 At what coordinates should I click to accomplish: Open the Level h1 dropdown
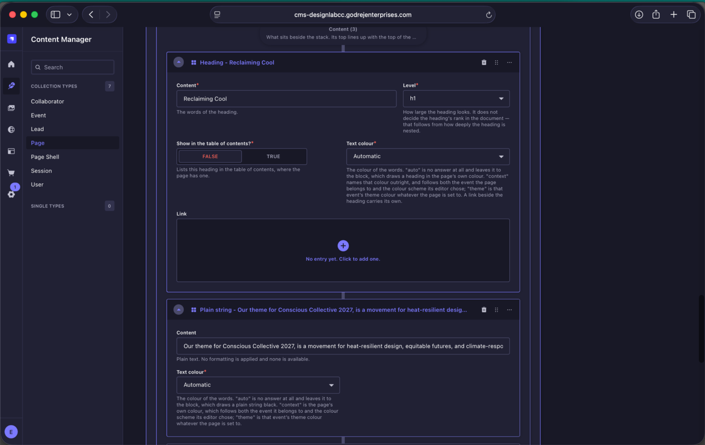tap(456, 99)
